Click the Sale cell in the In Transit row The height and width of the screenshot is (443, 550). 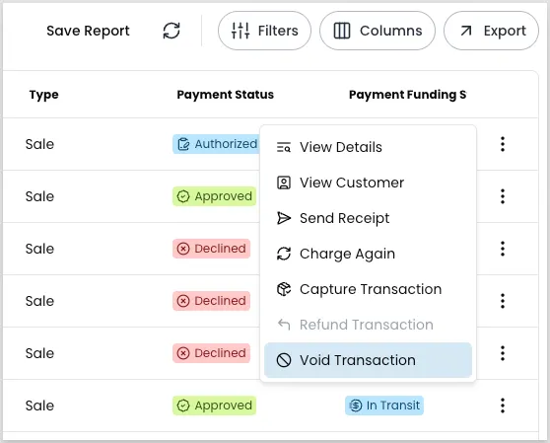click(x=39, y=406)
